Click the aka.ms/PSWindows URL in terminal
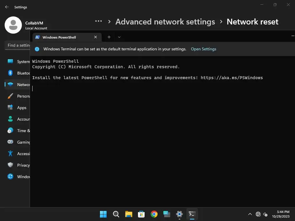 [232, 78]
